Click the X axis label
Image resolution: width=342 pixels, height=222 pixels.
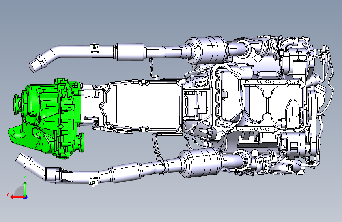(8, 195)
